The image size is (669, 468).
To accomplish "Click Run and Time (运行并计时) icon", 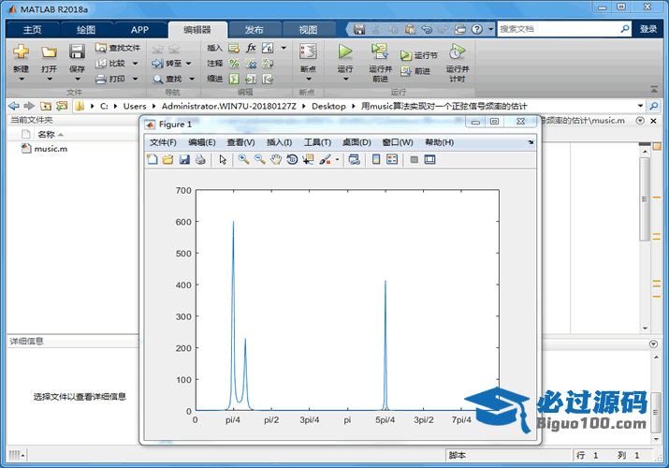I will pos(457,51).
